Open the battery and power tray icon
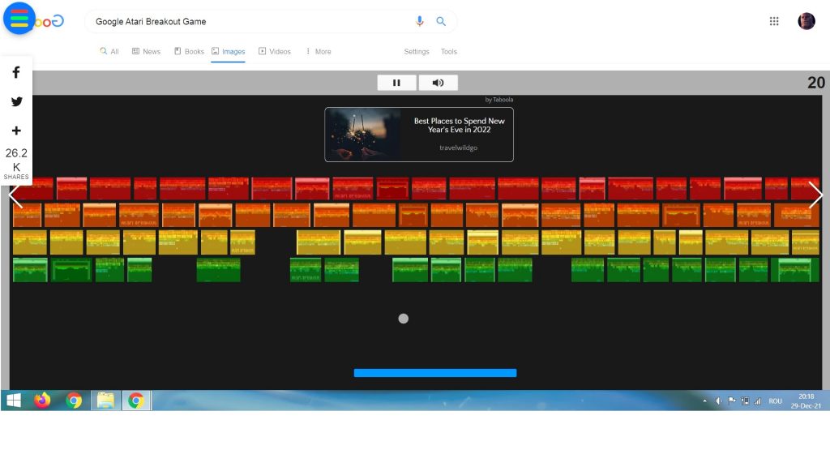This screenshot has width=830, height=467. click(745, 401)
